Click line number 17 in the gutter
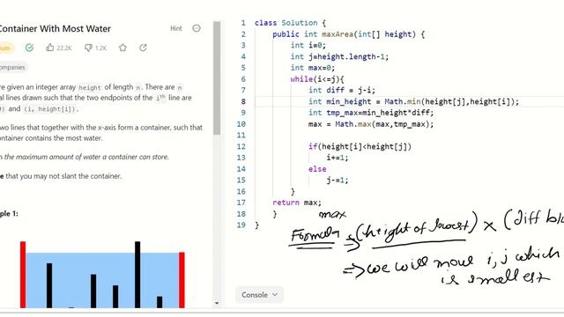Viewport: 564px width, 317px height. tap(241, 203)
